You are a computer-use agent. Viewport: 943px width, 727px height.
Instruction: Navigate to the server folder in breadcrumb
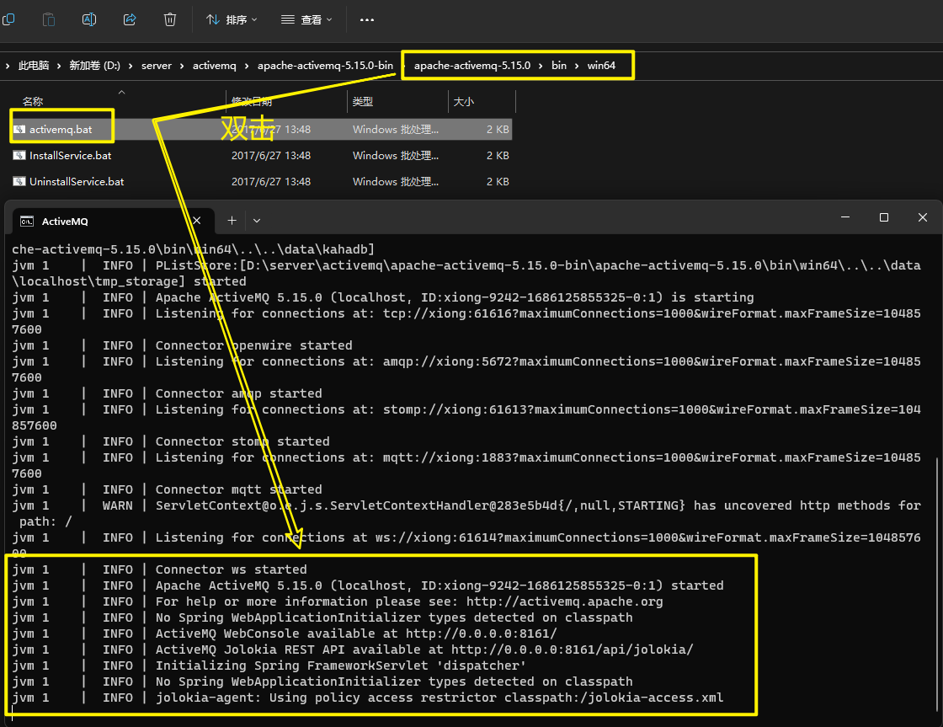click(157, 66)
